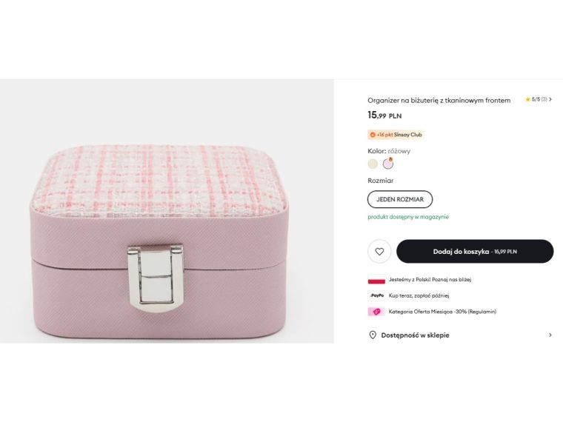Select the JEDEN ROZMIAR size option

point(400,199)
